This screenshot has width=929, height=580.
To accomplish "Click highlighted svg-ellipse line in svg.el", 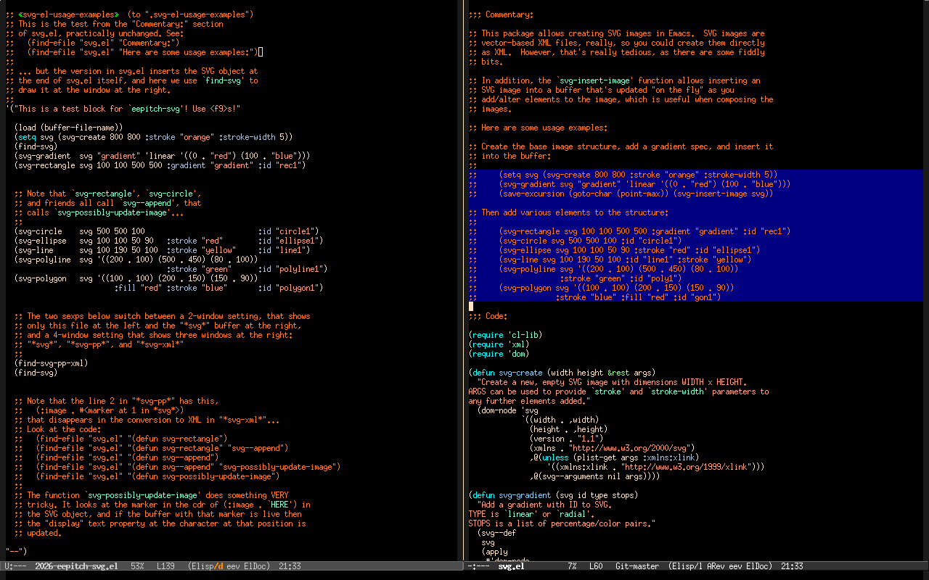I will (x=614, y=250).
